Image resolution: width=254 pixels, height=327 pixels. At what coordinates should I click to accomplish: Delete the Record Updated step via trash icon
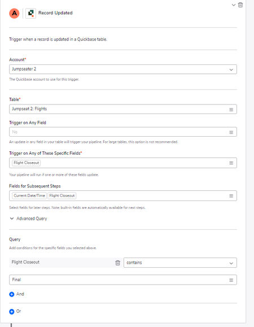click(240, 5)
